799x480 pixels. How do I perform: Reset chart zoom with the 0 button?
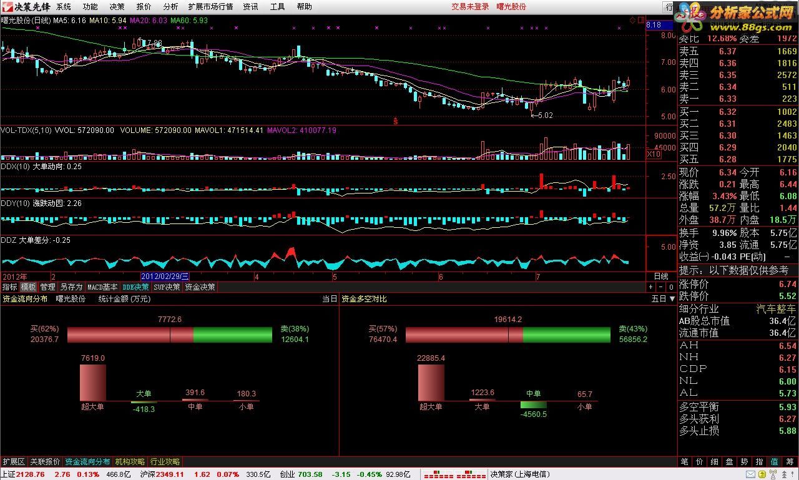tap(671, 287)
